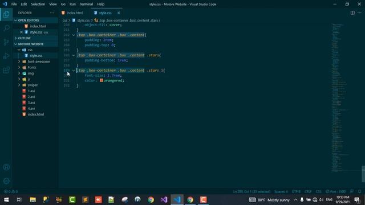Open the Manage gear icon
Image resolution: width=365 pixels, height=205 pixels.
tap(6, 181)
